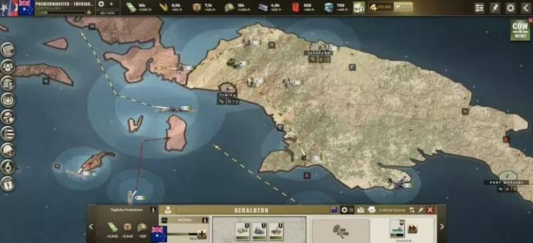Click the grain food resource icon
Screen dimensions: 533x243
pos(164,7)
